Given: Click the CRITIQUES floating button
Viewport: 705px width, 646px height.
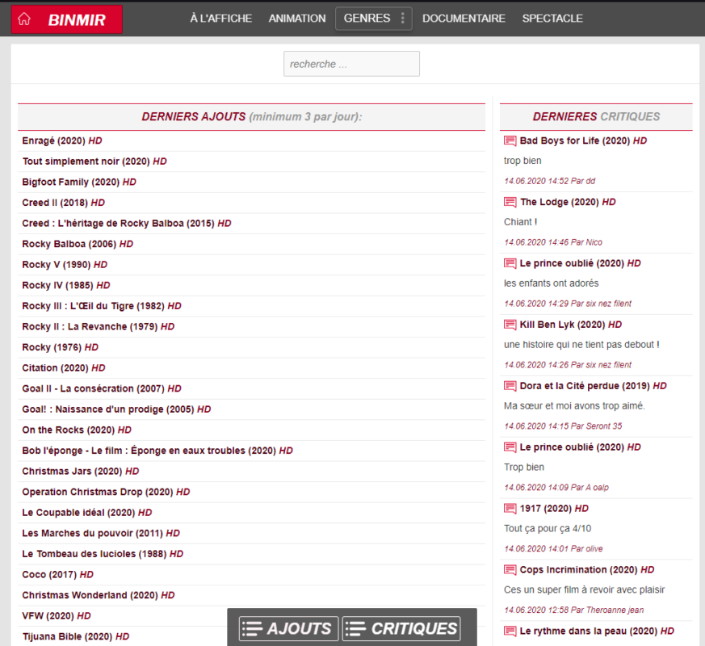Looking at the screenshot, I should pos(401,628).
